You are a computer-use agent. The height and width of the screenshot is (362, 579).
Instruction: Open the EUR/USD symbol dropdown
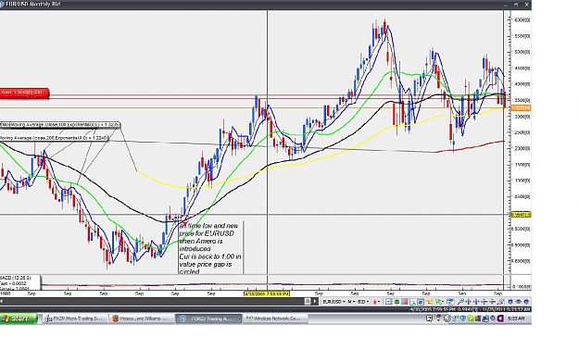tap(334, 302)
